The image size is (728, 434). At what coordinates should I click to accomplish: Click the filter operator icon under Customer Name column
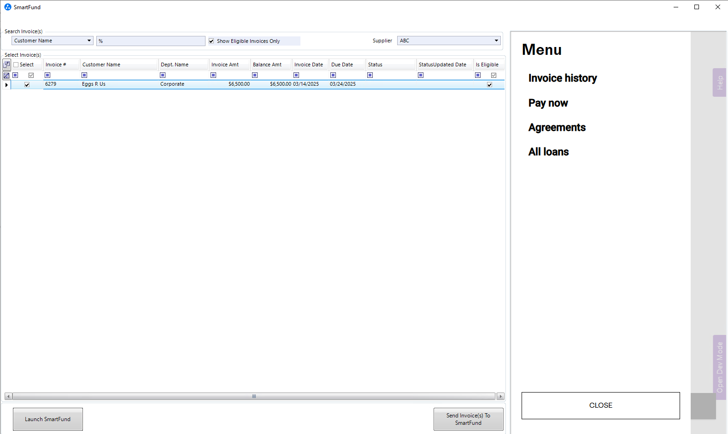coord(84,75)
